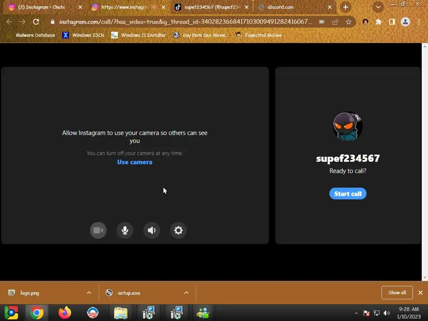Expand options chevron for setup.exe
Viewport: 428px width, 321px height.
186,293
